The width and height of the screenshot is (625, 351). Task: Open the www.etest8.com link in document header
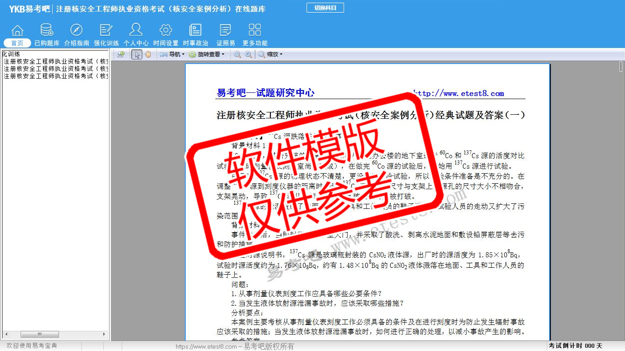pos(459,93)
